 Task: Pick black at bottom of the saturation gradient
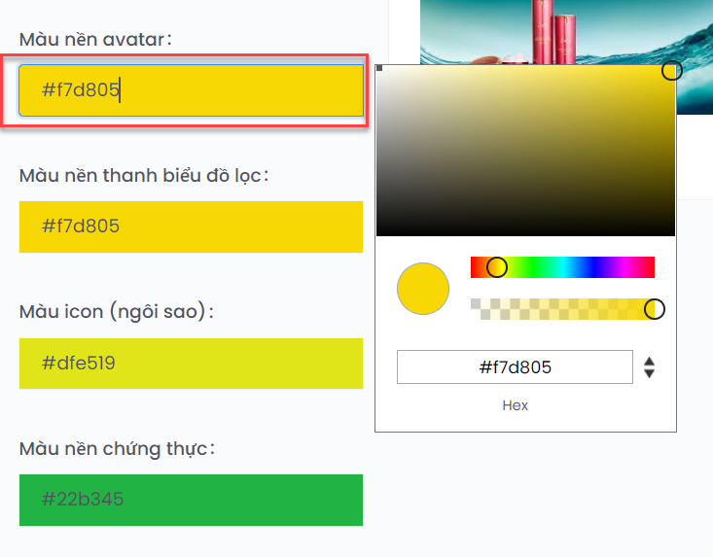tap(525, 231)
